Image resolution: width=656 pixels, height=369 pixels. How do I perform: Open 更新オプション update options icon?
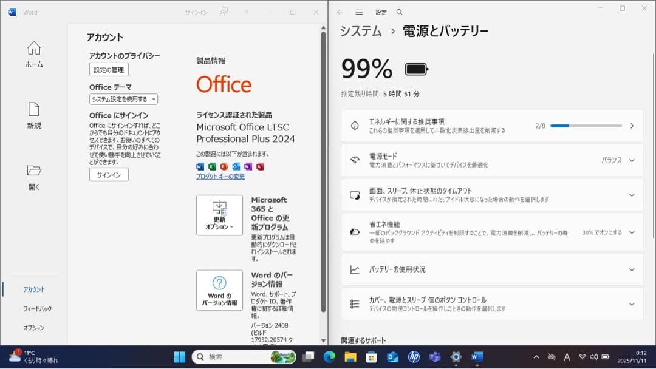[x=219, y=215]
